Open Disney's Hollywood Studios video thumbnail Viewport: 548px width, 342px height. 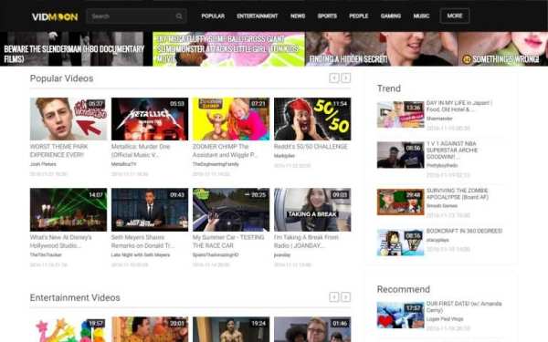(68, 210)
